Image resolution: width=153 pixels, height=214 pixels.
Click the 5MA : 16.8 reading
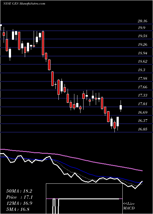pos(18,209)
